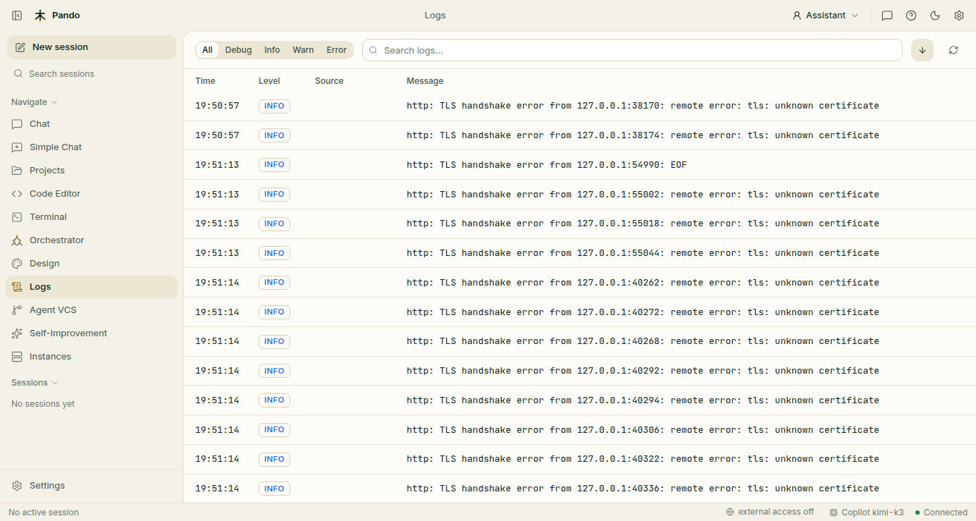Open the Orchestrator page
This screenshot has width=976, height=521.
pyautogui.click(x=92, y=240)
